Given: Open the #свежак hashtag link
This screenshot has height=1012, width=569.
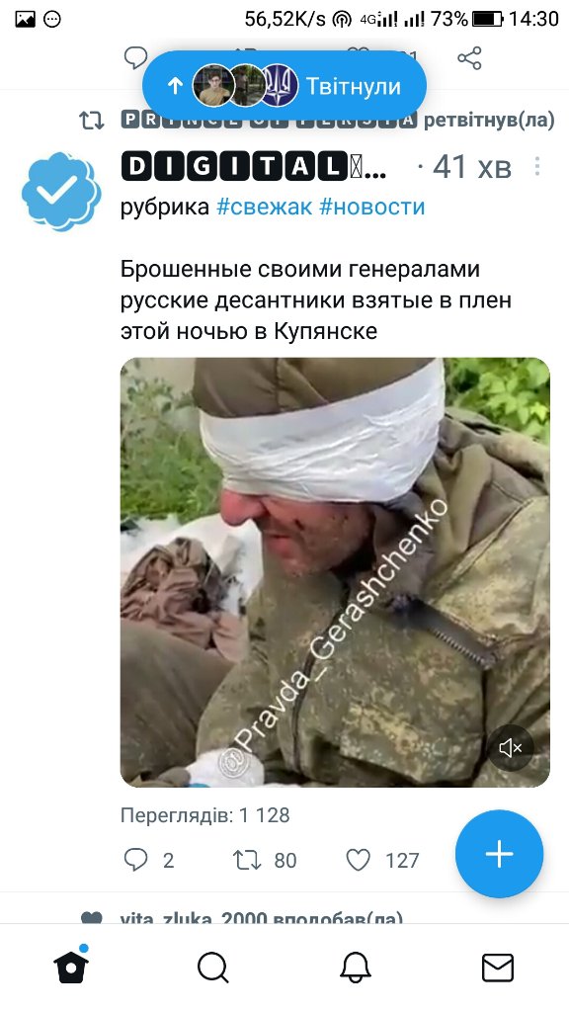Looking at the screenshot, I should (x=265, y=207).
